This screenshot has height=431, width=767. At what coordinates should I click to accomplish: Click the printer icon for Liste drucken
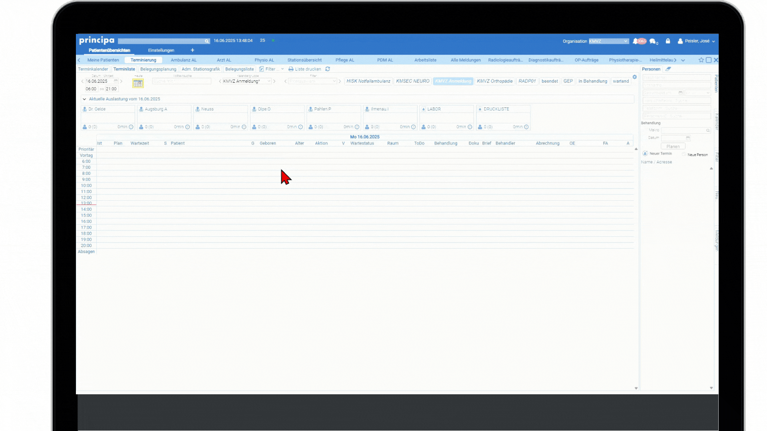pos(291,69)
